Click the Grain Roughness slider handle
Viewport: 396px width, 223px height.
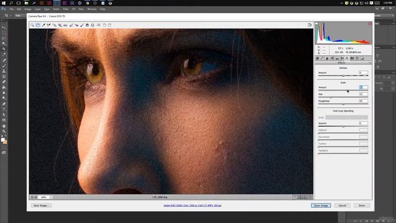coord(343,104)
